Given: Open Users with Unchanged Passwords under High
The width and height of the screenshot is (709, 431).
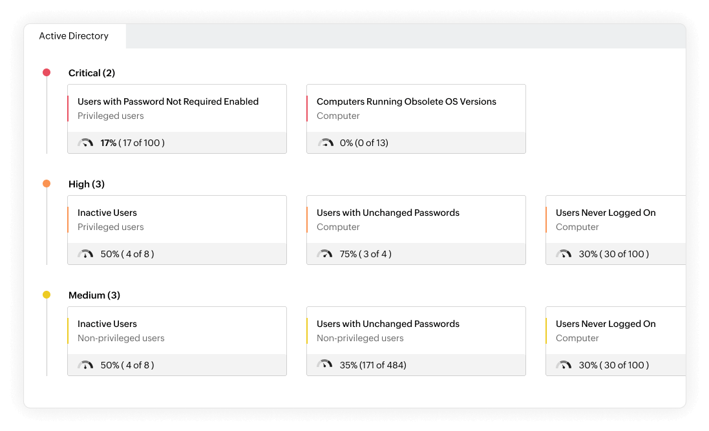Looking at the screenshot, I should click(x=388, y=213).
